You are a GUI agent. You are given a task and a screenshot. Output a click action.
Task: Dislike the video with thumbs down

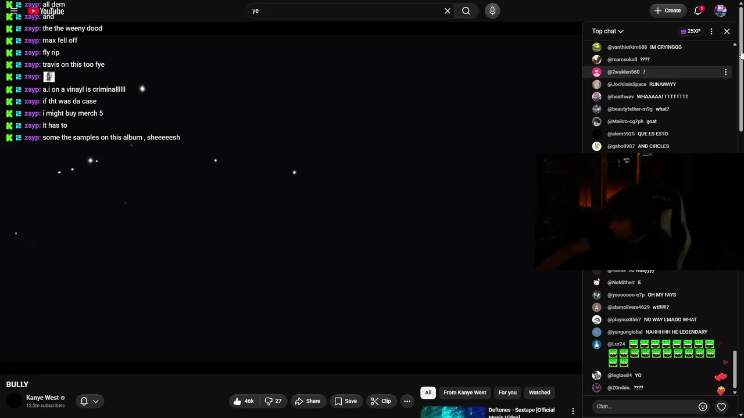(273, 401)
